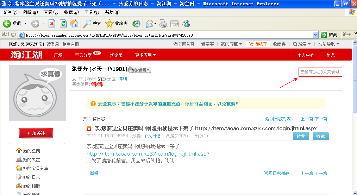Refresh the page with green arrows icon
The image size is (357, 195).
point(63,24)
